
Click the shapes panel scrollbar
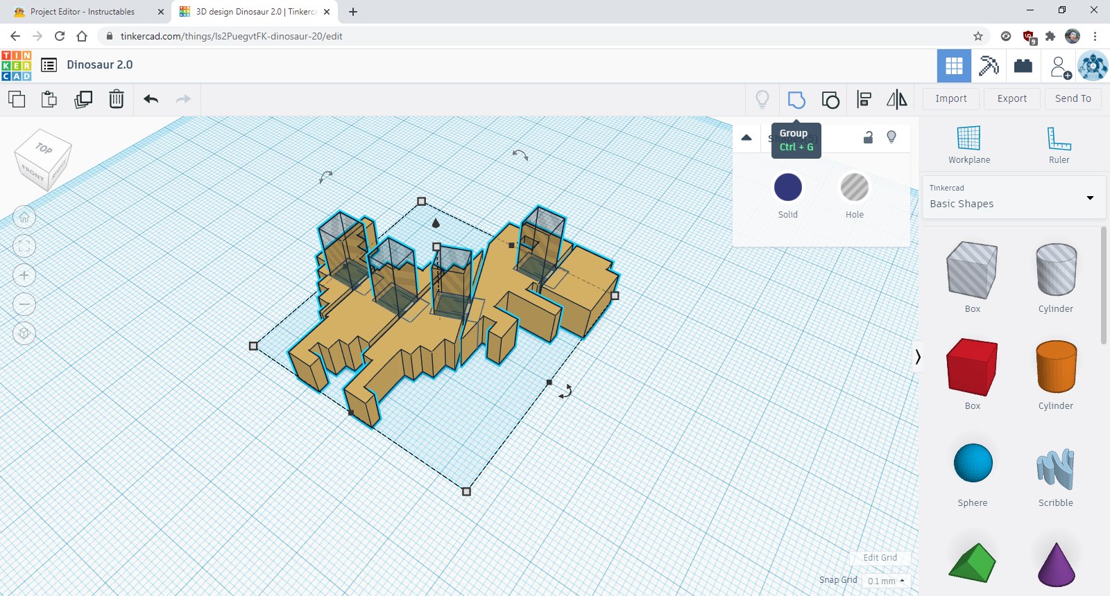coord(1104,286)
